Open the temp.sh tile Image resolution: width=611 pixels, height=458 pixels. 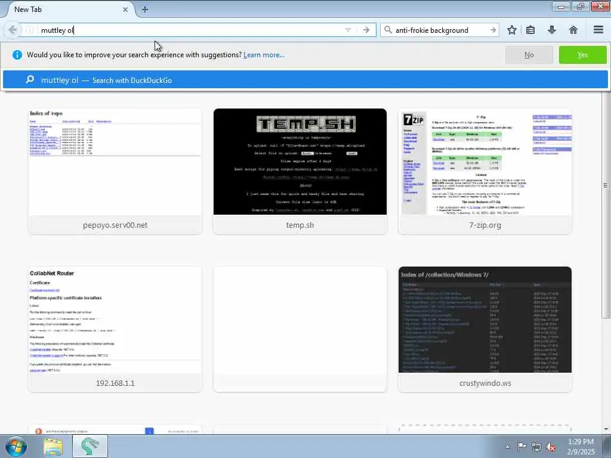300,171
